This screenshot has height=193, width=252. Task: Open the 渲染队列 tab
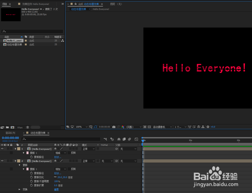click(x=10, y=133)
